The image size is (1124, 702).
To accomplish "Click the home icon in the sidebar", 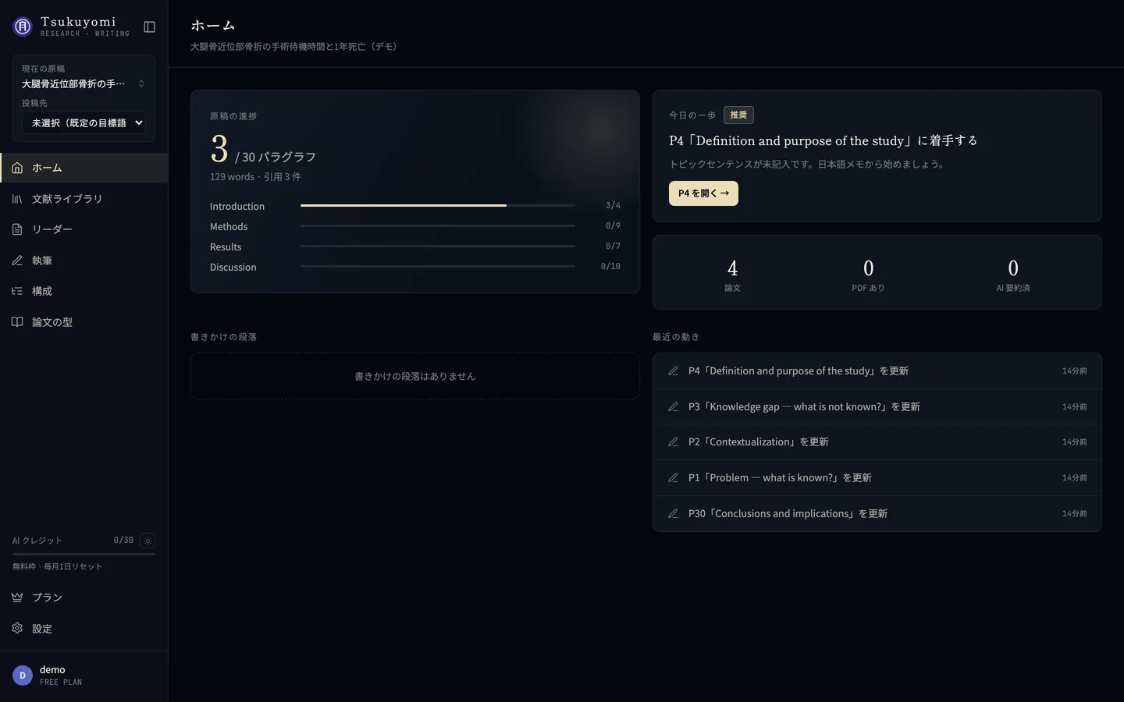I will (17, 168).
